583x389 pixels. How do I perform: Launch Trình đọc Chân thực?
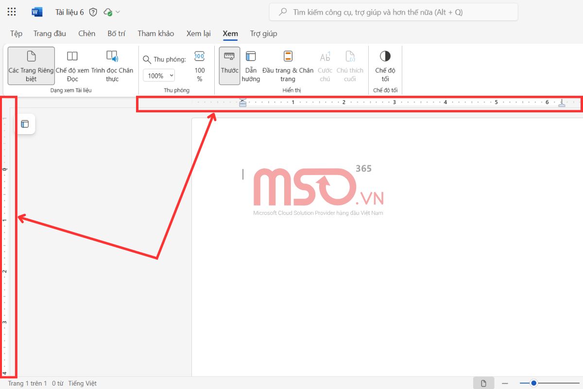[x=112, y=66]
